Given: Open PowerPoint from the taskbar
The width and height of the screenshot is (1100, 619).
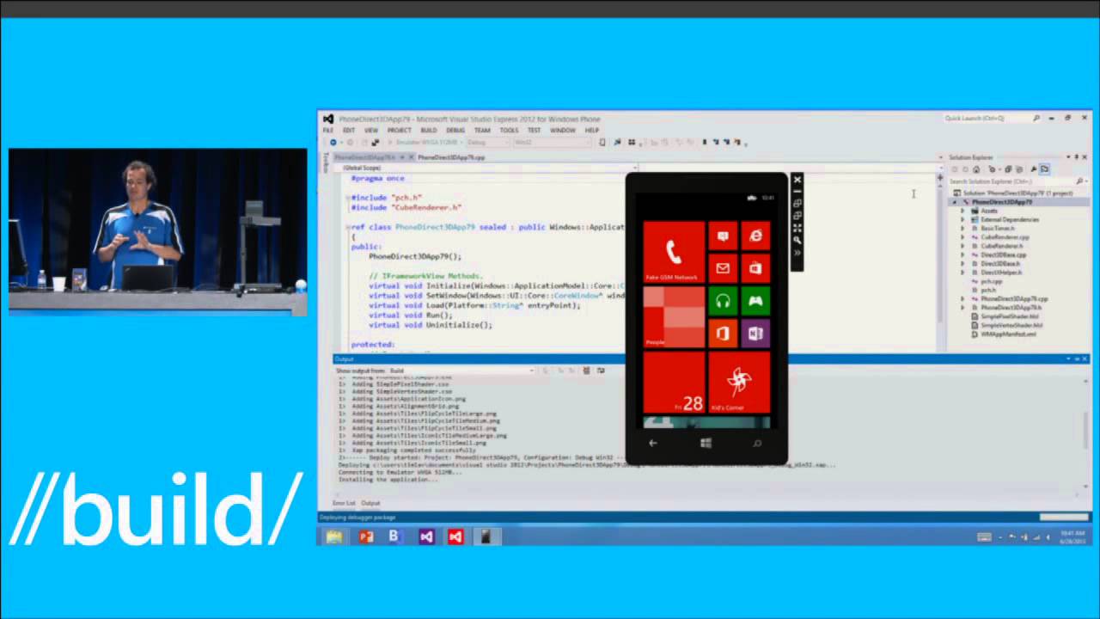Looking at the screenshot, I should (x=366, y=536).
